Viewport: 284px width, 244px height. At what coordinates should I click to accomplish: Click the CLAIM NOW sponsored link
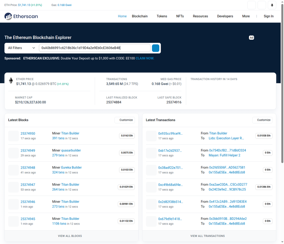pos(145,58)
